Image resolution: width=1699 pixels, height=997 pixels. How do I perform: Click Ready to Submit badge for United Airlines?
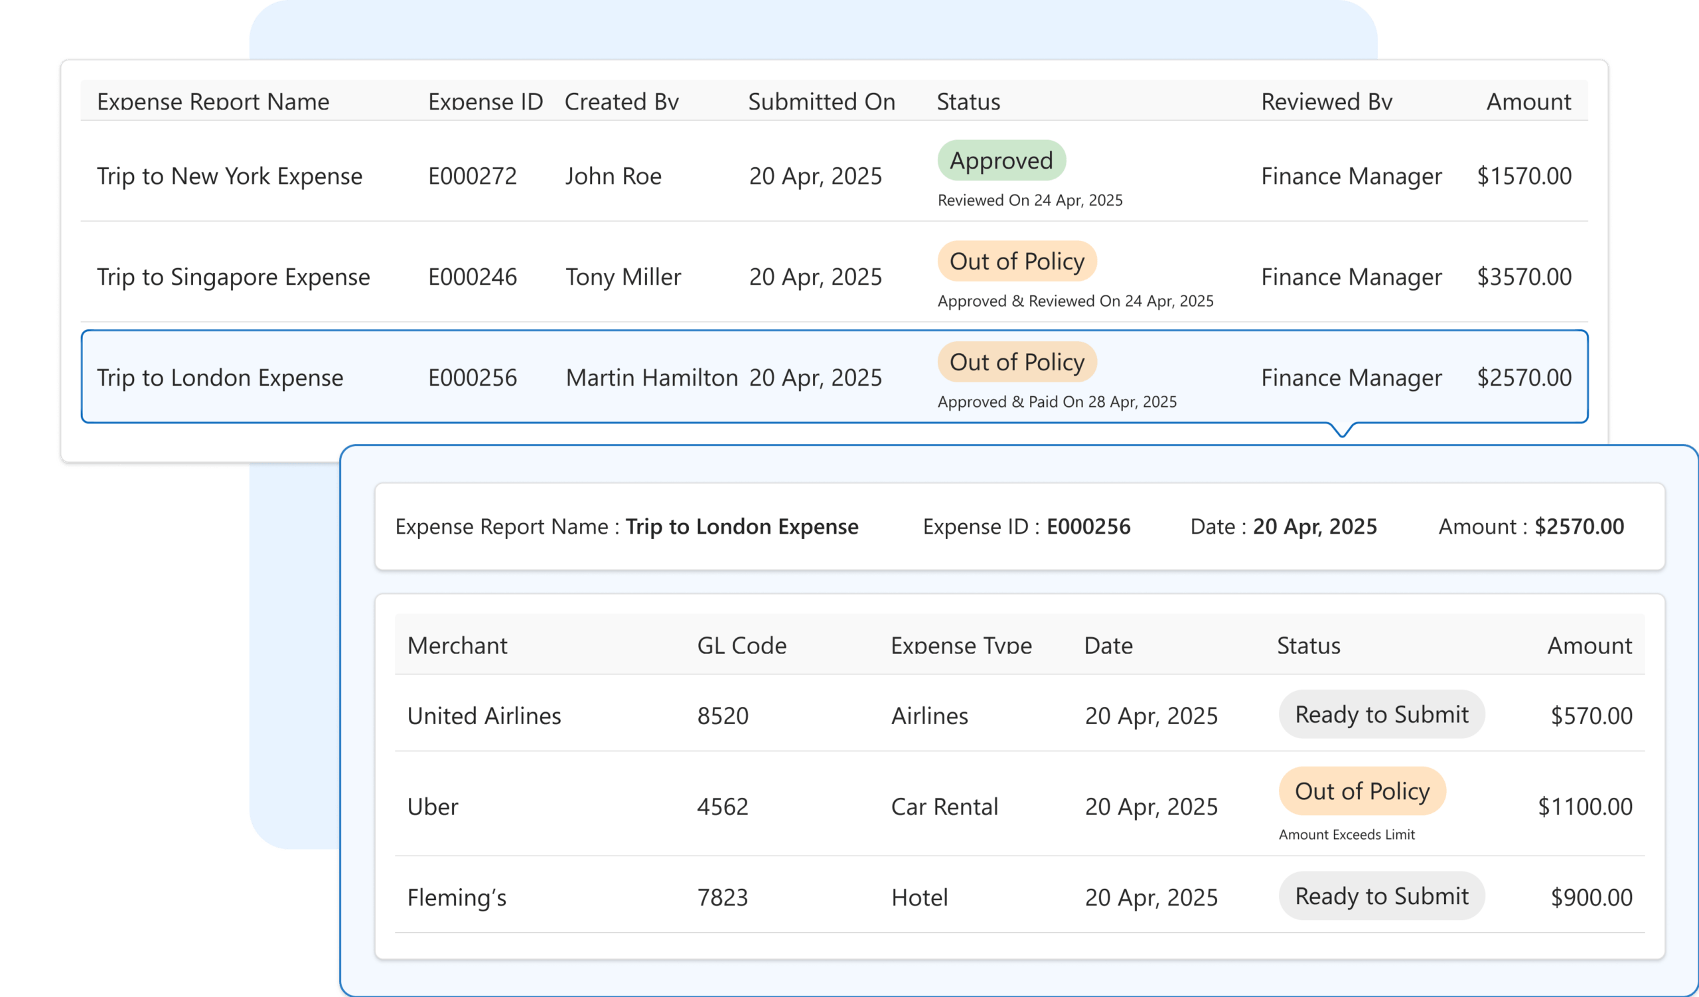pyautogui.click(x=1381, y=714)
